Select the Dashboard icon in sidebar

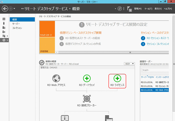[x=4, y=19]
